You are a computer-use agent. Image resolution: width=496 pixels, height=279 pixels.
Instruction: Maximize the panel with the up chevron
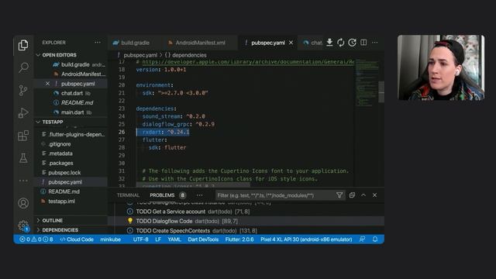point(363,195)
